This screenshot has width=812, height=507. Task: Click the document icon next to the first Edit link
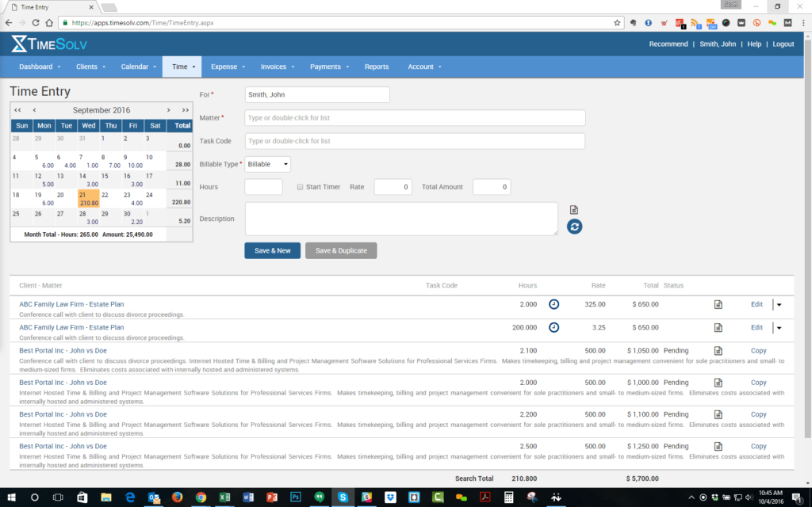coord(718,304)
